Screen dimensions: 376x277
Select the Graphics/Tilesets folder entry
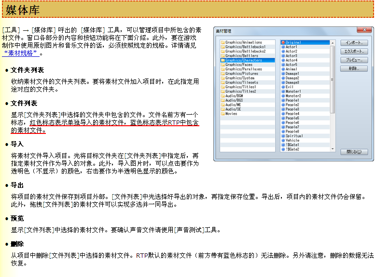click(248, 82)
